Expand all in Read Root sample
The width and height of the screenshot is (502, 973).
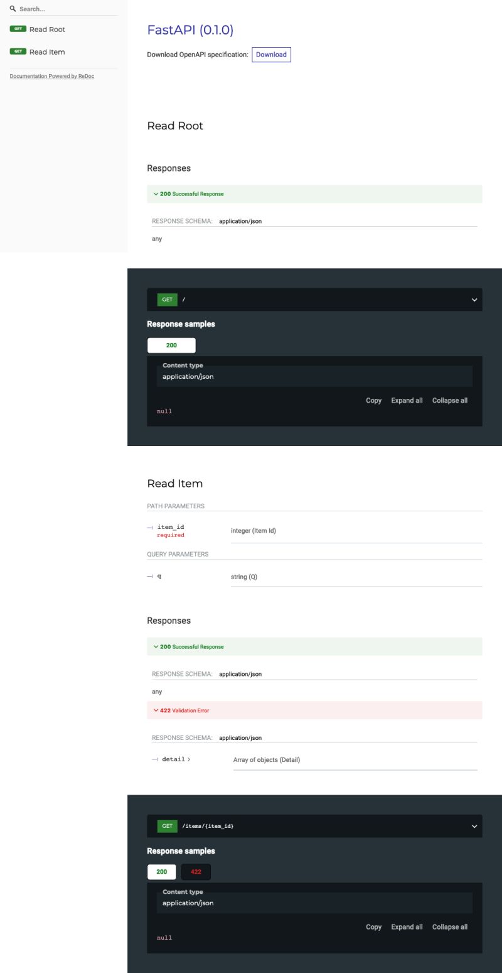(x=407, y=401)
